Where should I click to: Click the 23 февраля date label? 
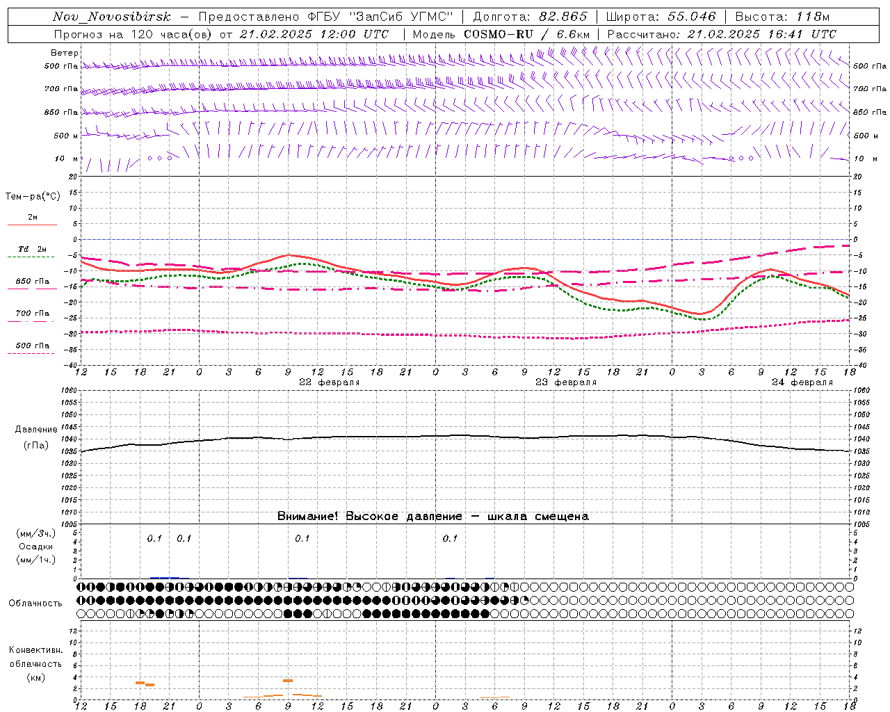coord(566,382)
